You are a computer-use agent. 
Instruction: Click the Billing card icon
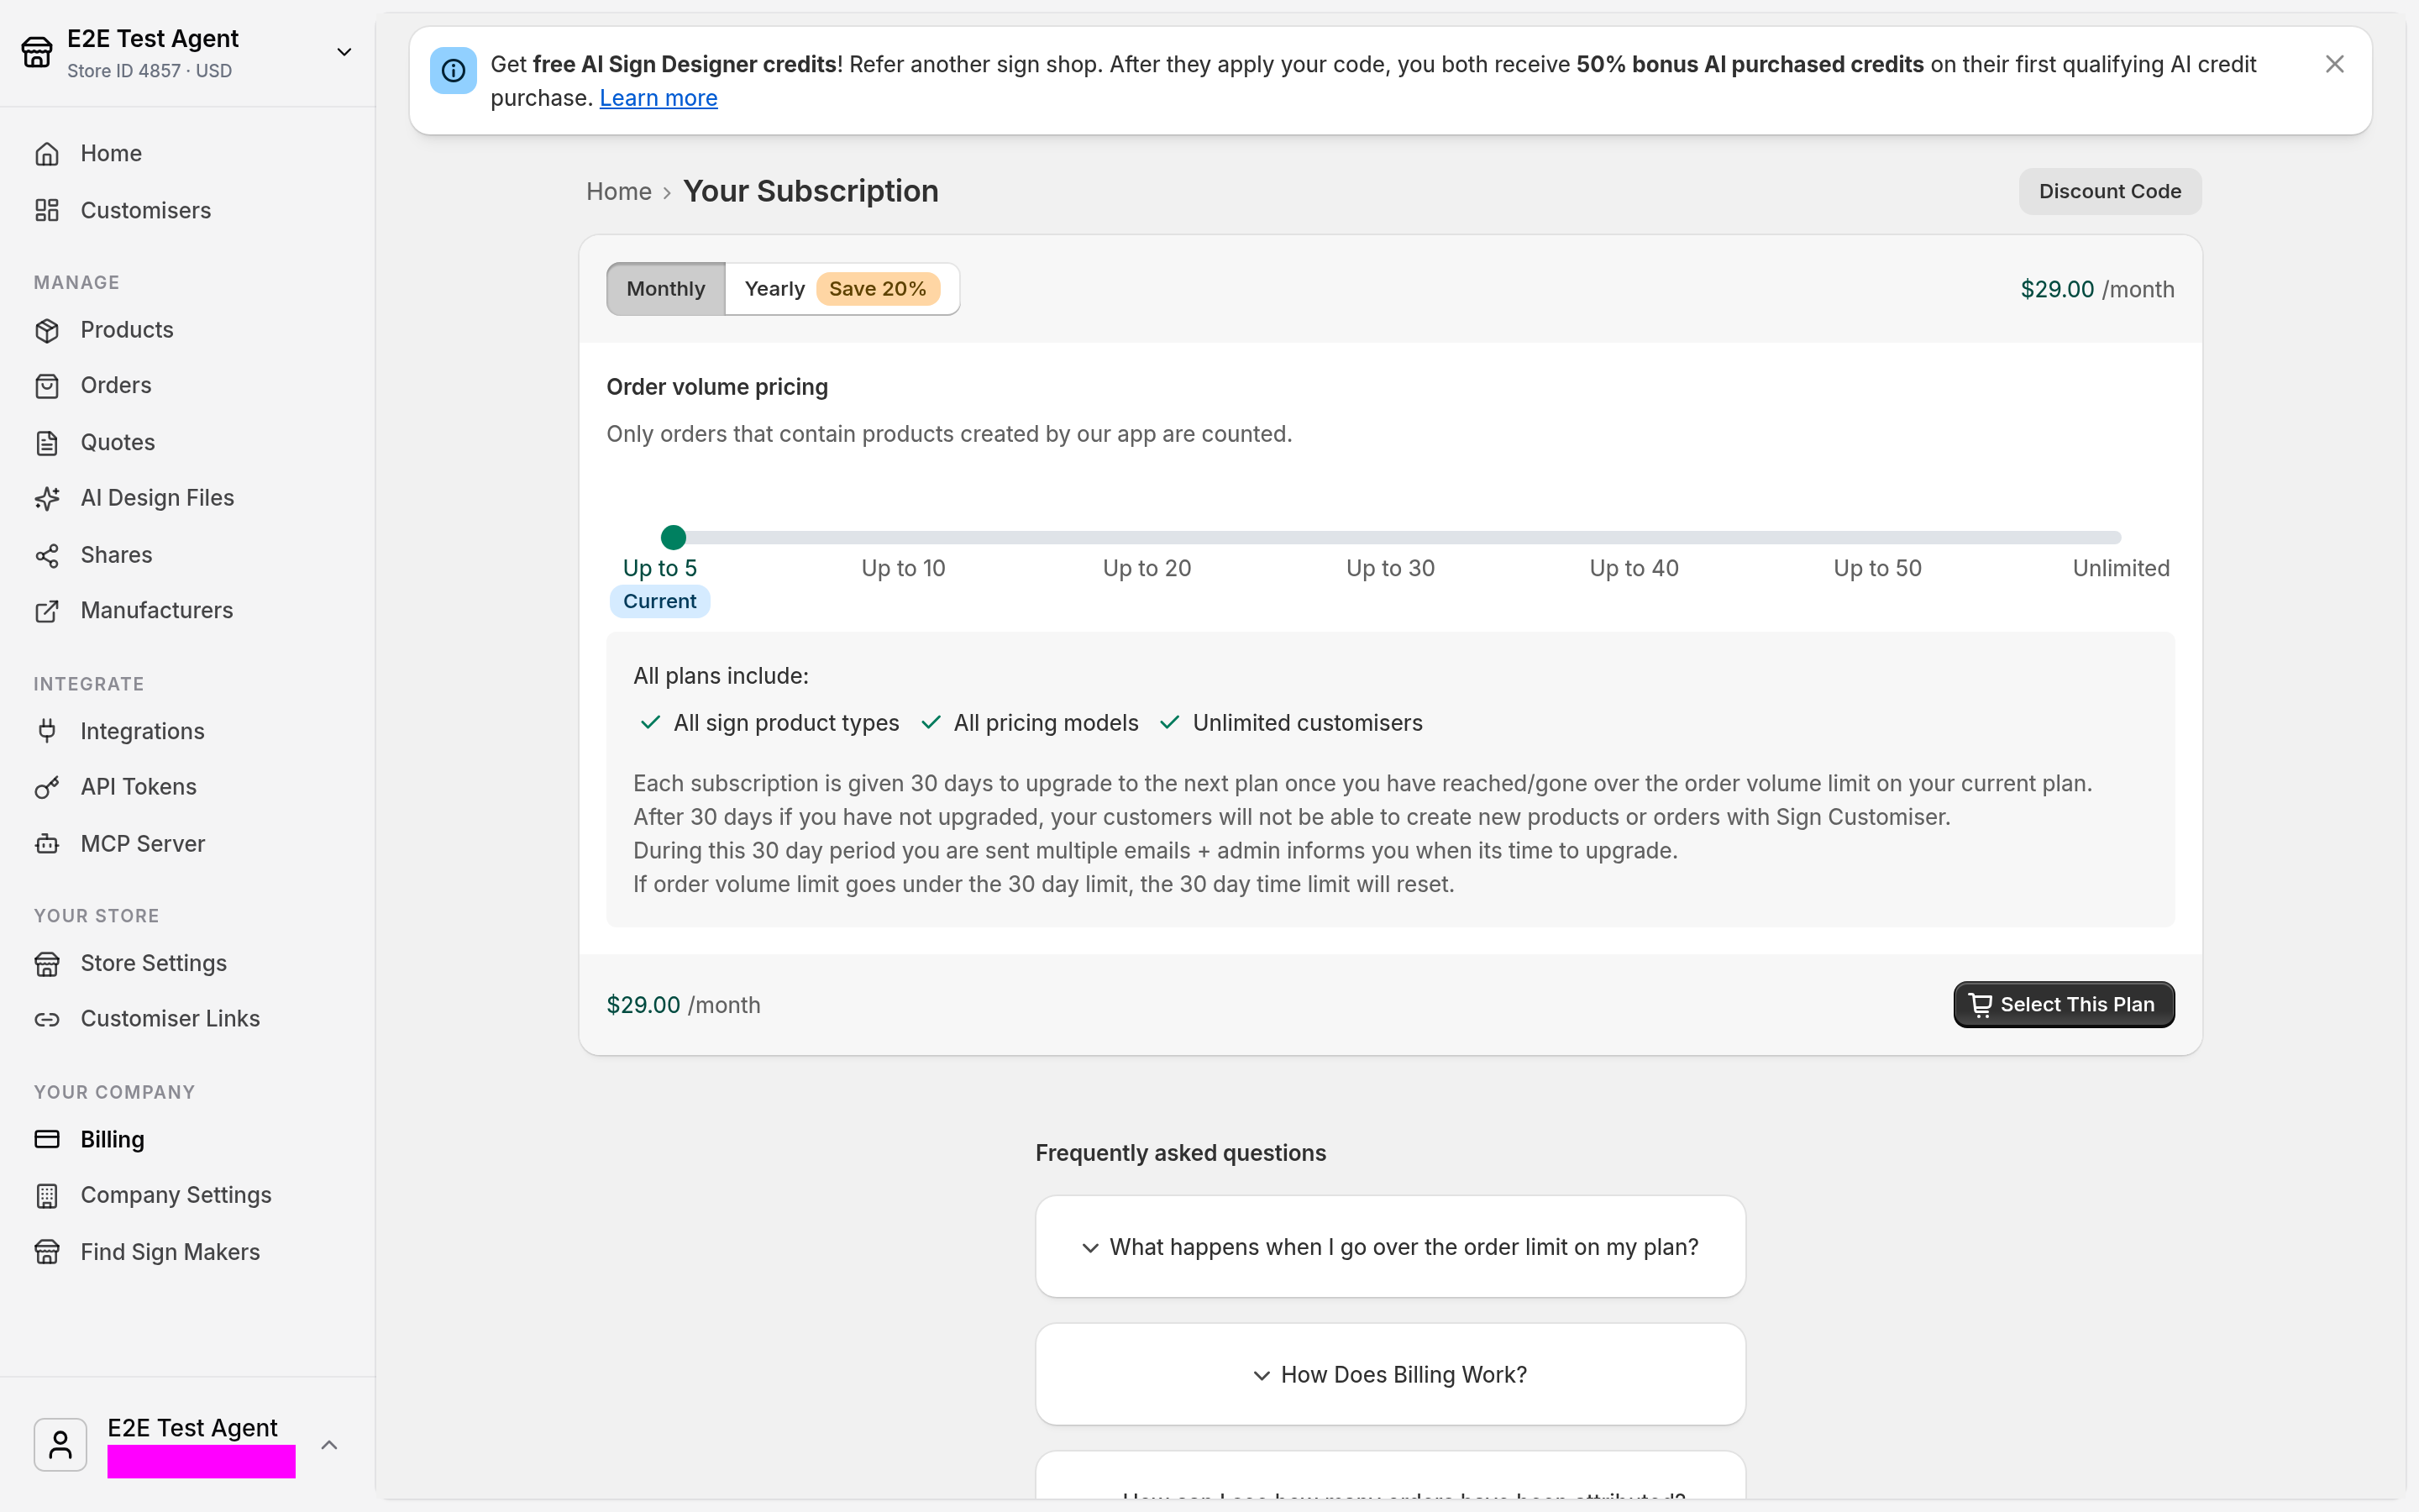[47, 1139]
